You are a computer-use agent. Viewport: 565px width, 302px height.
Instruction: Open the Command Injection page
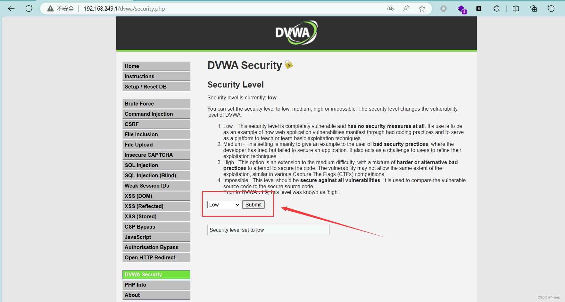(x=156, y=114)
